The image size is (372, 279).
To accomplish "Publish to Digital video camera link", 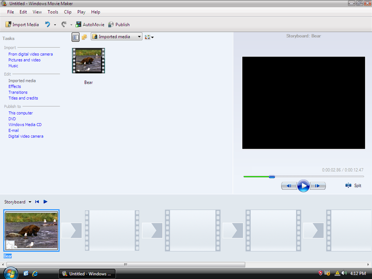I will coord(26,136).
